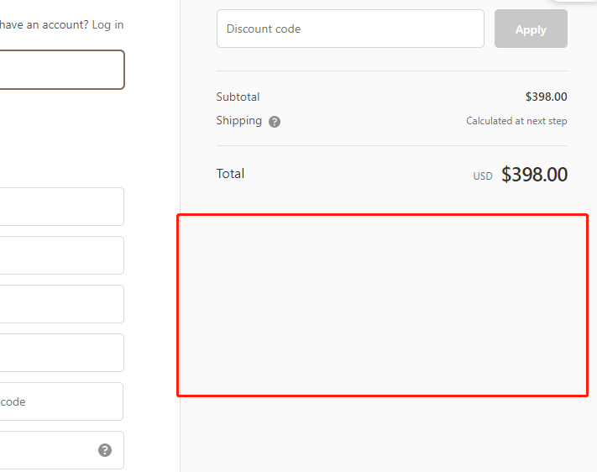This screenshot has height=472, width=597.
Task: Click the USD currency label
Action: [483, 176]
